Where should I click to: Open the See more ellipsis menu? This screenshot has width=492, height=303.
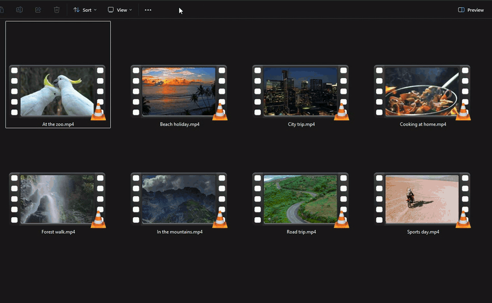point(148,10)
